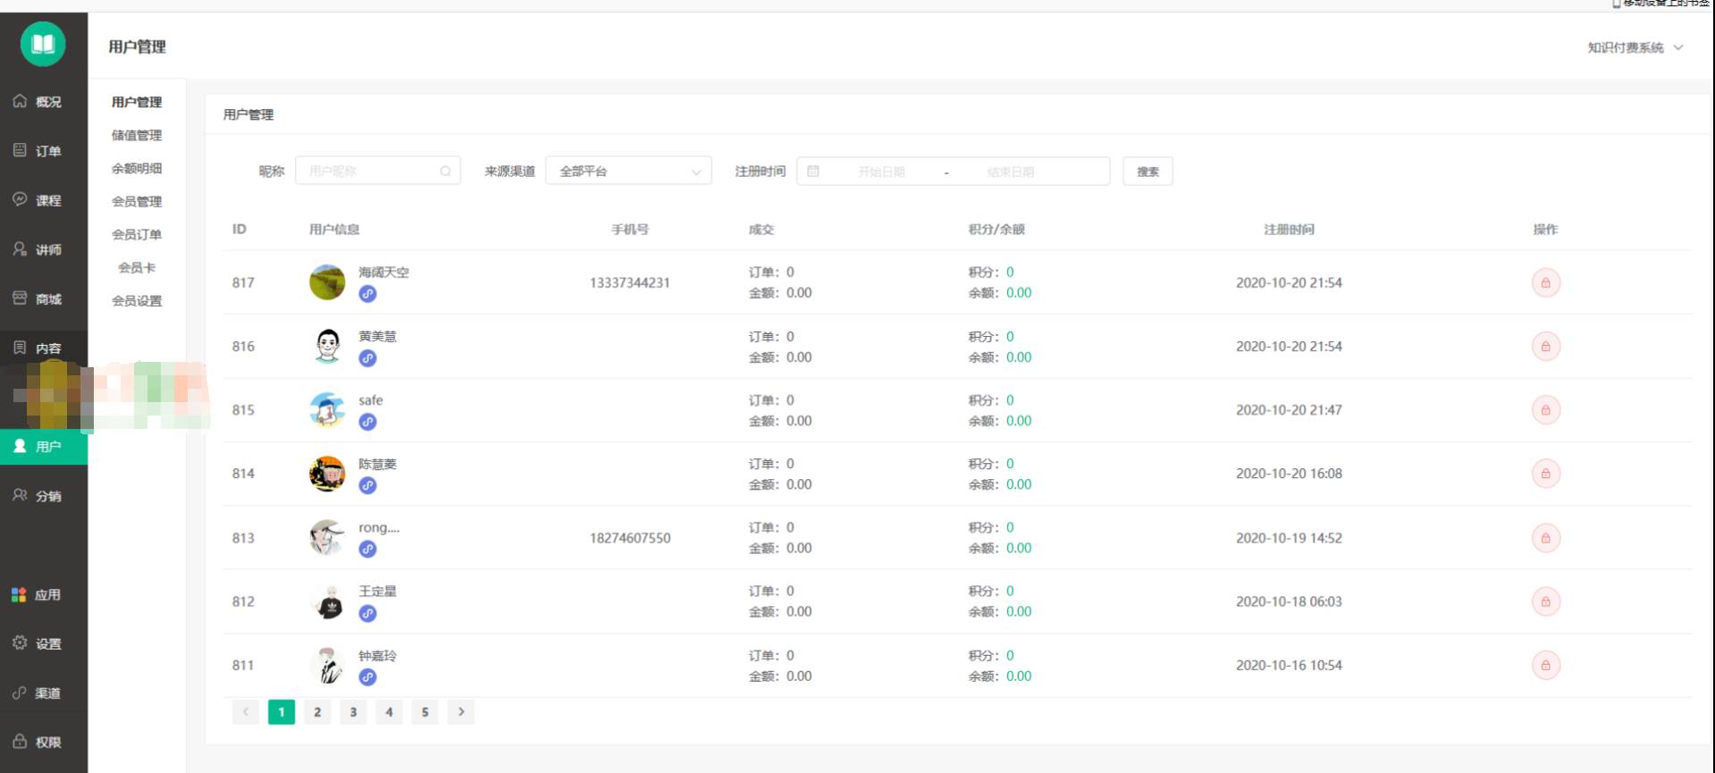Click link badge under 黄美慧

[367, 358]
